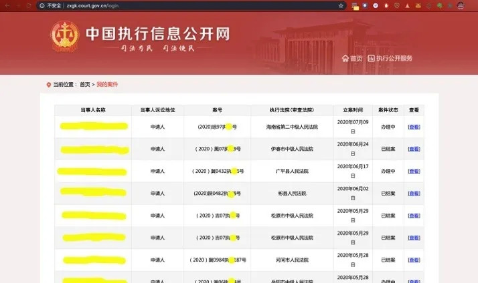Click the date 2020年06月02日
This screenshot has width=478, height=283.
(353, 194)
